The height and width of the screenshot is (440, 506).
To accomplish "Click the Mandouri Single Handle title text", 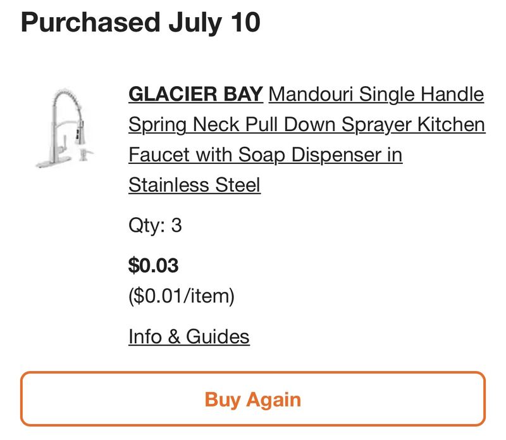I will [x=376, y=94].
